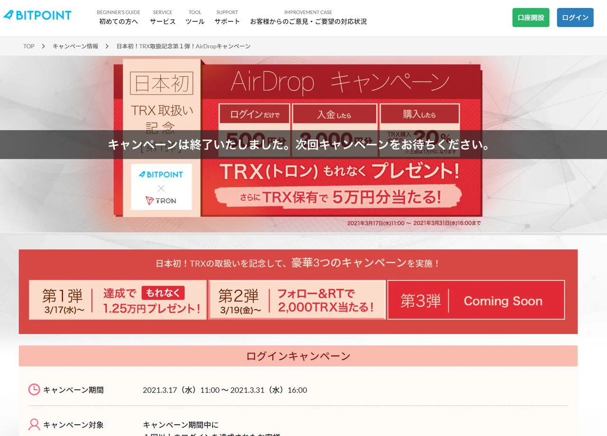Viewport: 607px width, 436px height.
Task: Click the キャンペーン期間中に description text
Action: (181, 425)
